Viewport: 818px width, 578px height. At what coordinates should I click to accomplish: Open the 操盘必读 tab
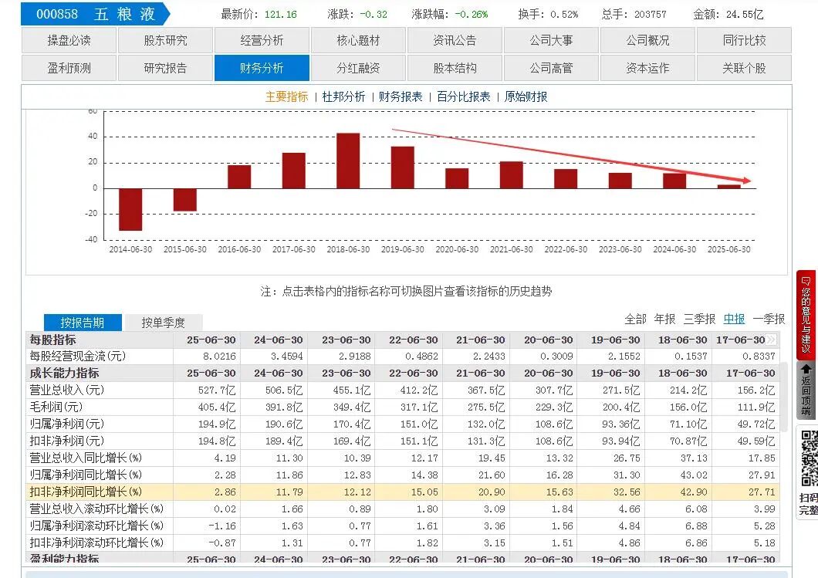point(69,40)
